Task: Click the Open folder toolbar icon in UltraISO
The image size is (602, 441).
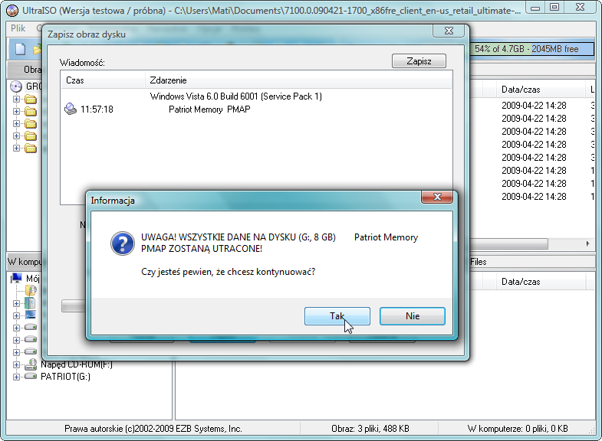Action: pyautogui.click(x=38, y=49)
